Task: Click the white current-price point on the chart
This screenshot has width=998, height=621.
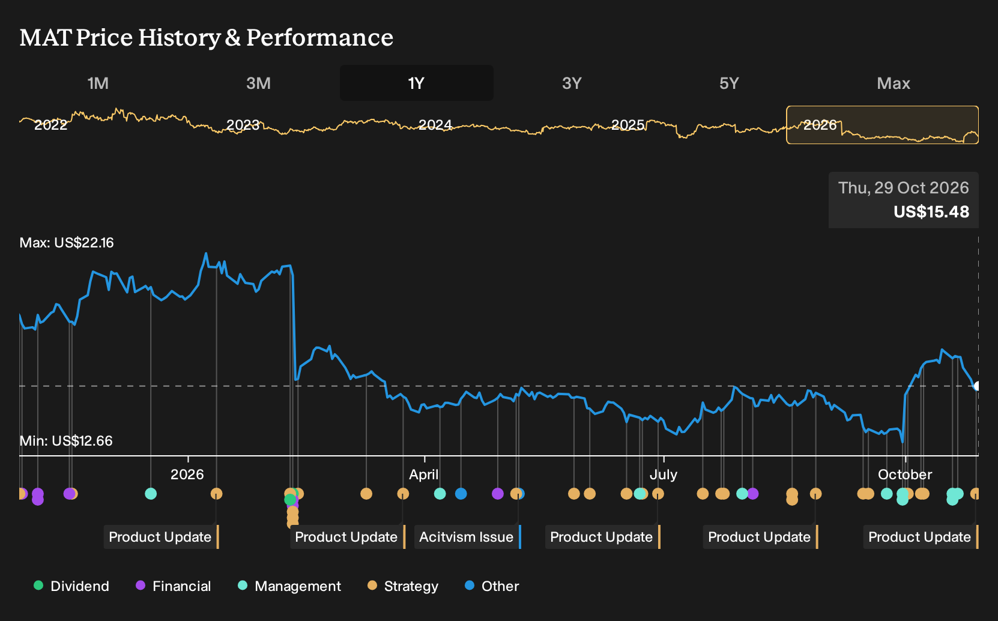Action: click(977, 386)
